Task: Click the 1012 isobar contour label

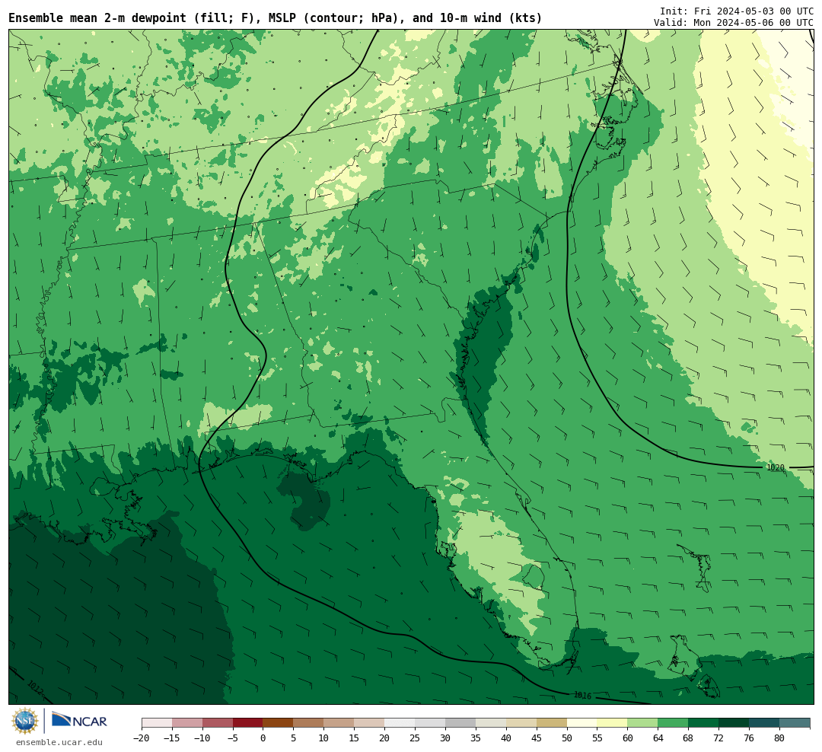Action: click(34, 687)
